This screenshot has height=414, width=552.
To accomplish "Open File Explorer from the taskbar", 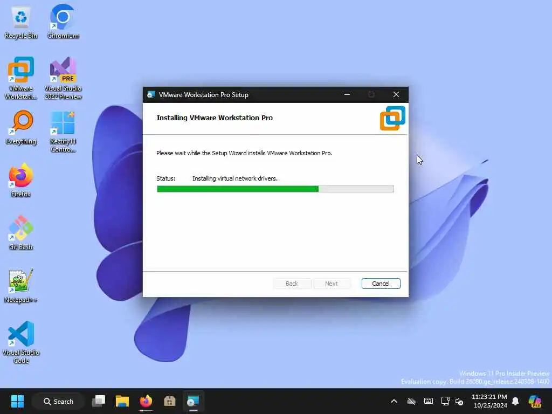I will click(122, 401).
